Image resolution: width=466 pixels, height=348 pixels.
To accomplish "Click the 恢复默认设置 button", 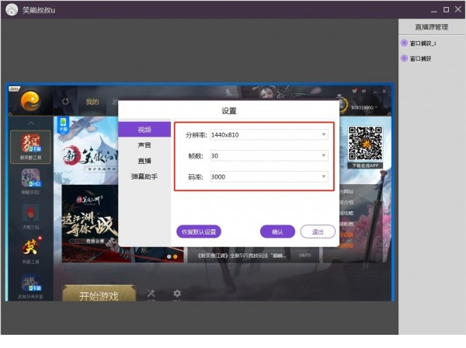I will pos(200,231).
